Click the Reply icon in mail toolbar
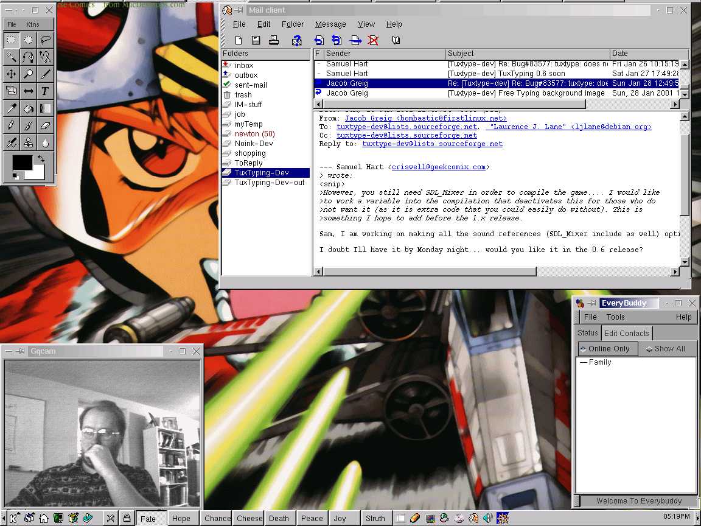Image resolution: width=701 pixels, height=526 pixels. click(x=318, y=40)
